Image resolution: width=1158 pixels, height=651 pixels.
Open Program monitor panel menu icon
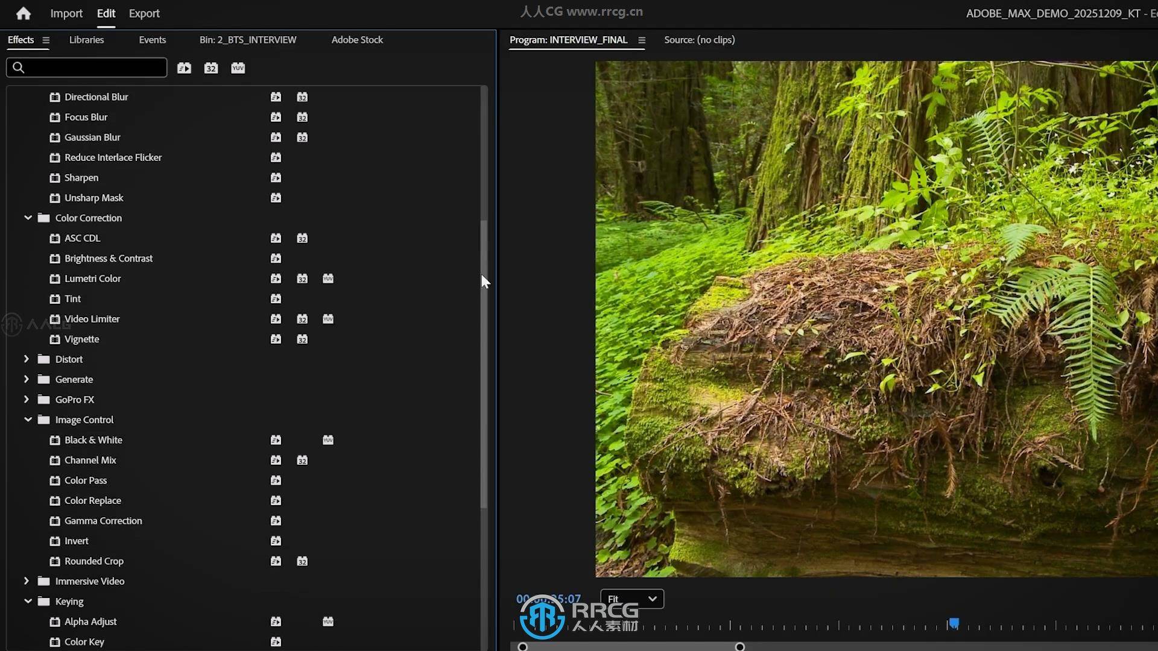pyautogui.click(x=642, y=40)
